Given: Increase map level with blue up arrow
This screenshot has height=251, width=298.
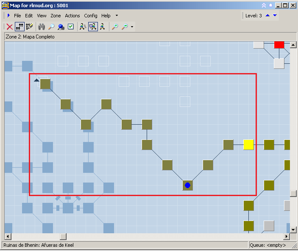Looking at the screenshot, I should click(267, 16).
